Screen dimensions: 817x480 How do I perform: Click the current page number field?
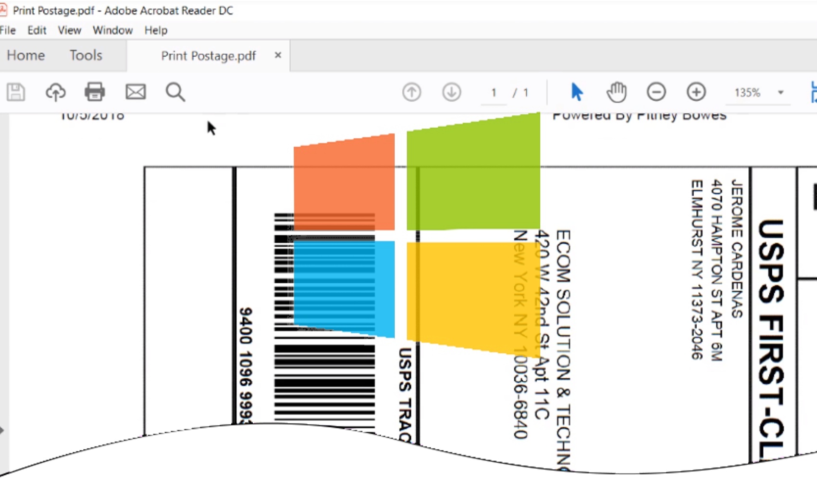494,93
